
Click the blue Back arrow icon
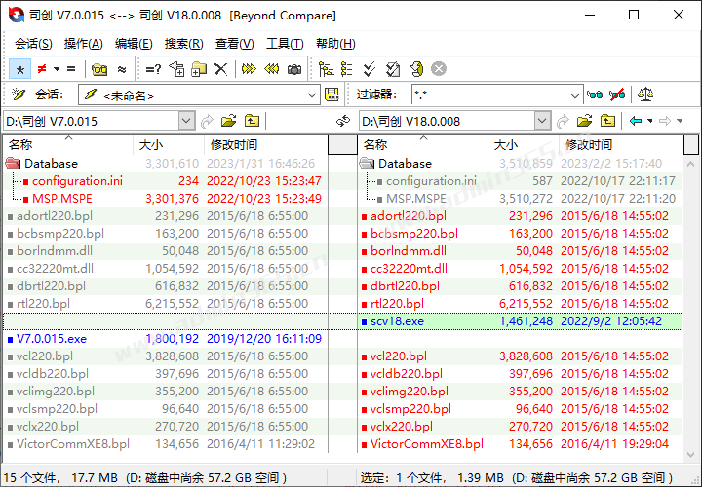(x=636, y=121)
